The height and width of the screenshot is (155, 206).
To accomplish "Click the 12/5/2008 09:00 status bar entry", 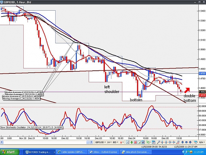I will click(154, 147).
